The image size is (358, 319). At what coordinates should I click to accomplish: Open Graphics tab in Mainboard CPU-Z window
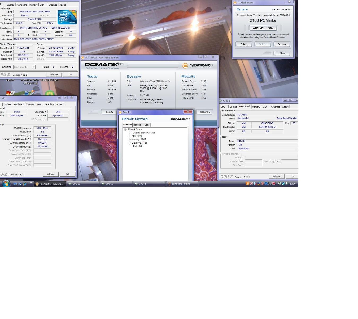tap(275, 107)
